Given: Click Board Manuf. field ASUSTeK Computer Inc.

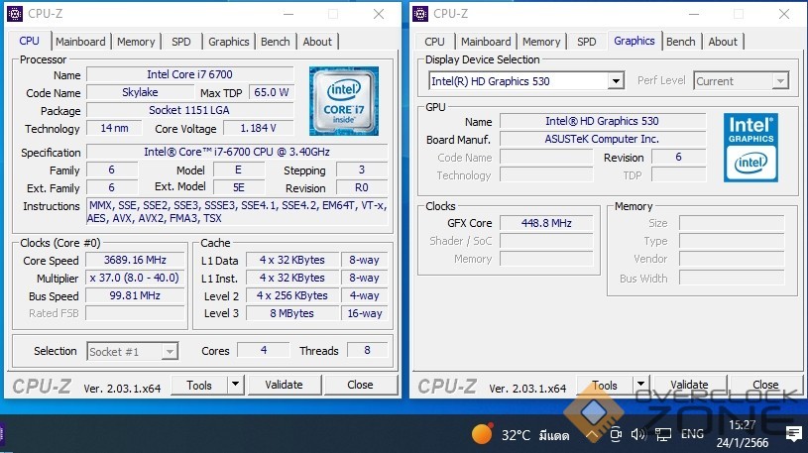Looking at the screenshot, I should pos(602,139).
